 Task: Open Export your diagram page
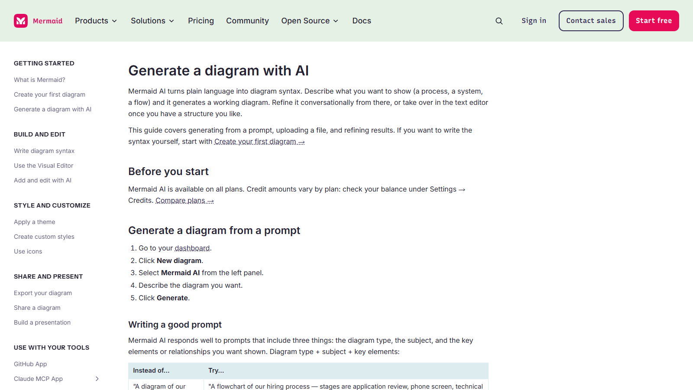tap(43, 293)
